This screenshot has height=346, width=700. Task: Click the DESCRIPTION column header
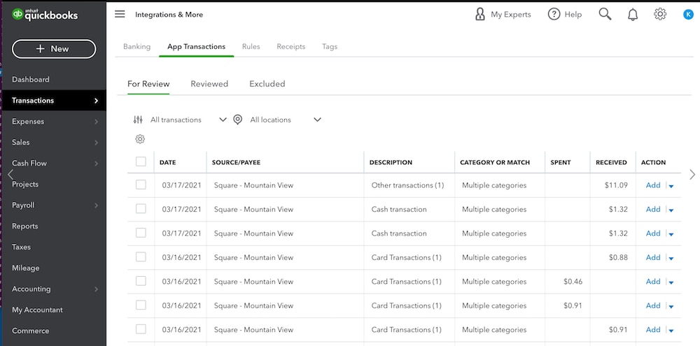tap(391, 162)
